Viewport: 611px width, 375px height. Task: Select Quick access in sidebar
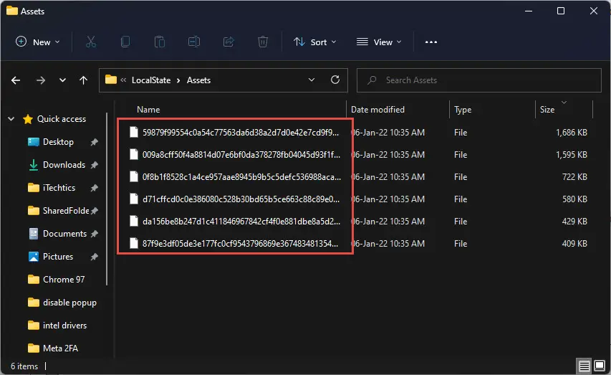point(61,119)
